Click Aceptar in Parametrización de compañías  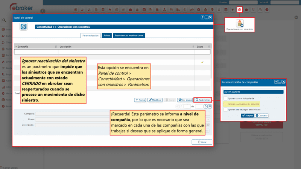point(248,116)
